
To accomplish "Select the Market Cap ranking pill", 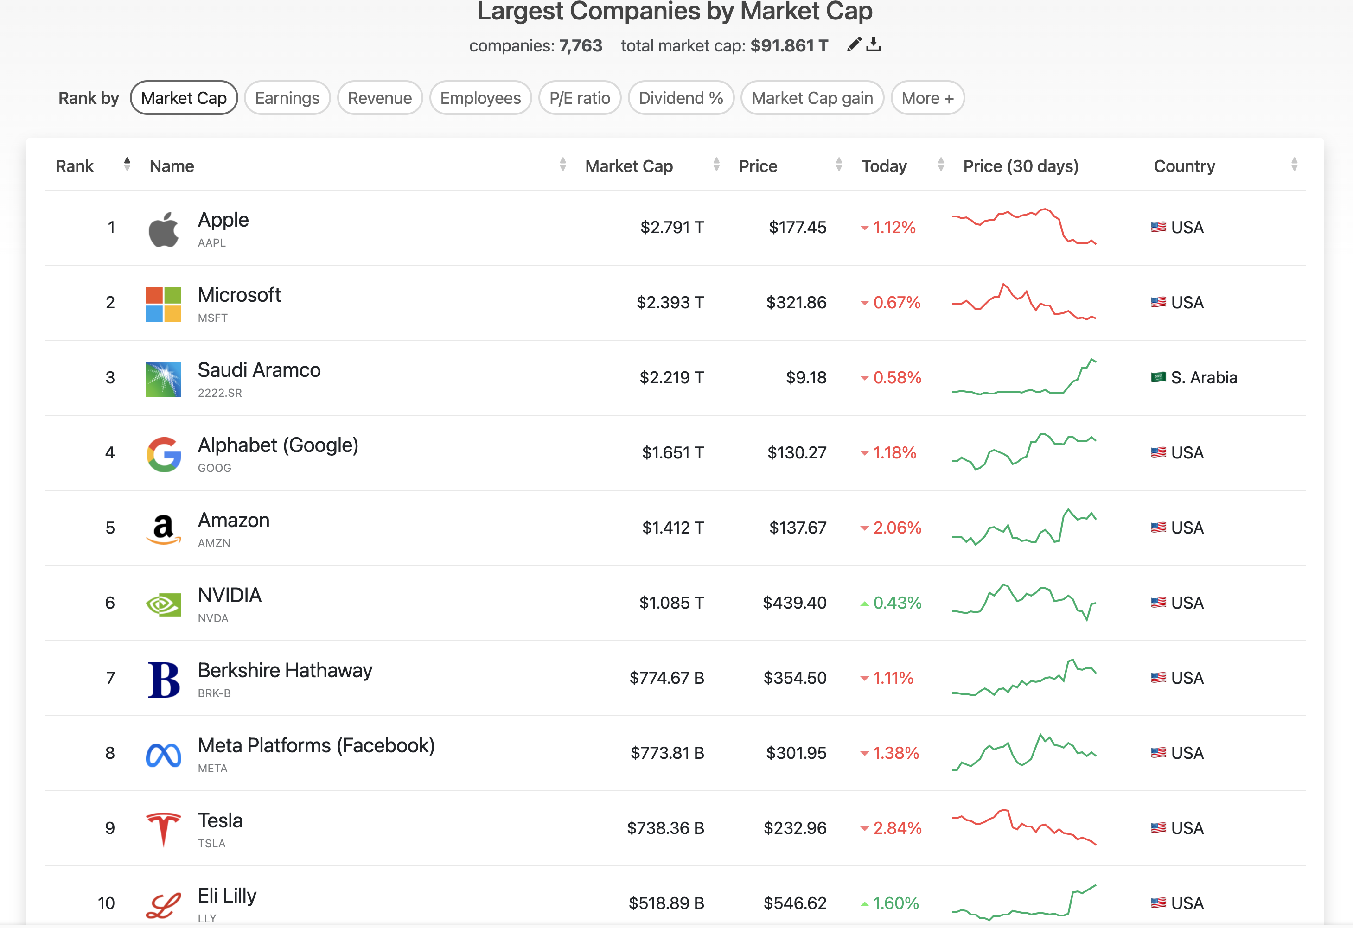I will coord(184,98).
